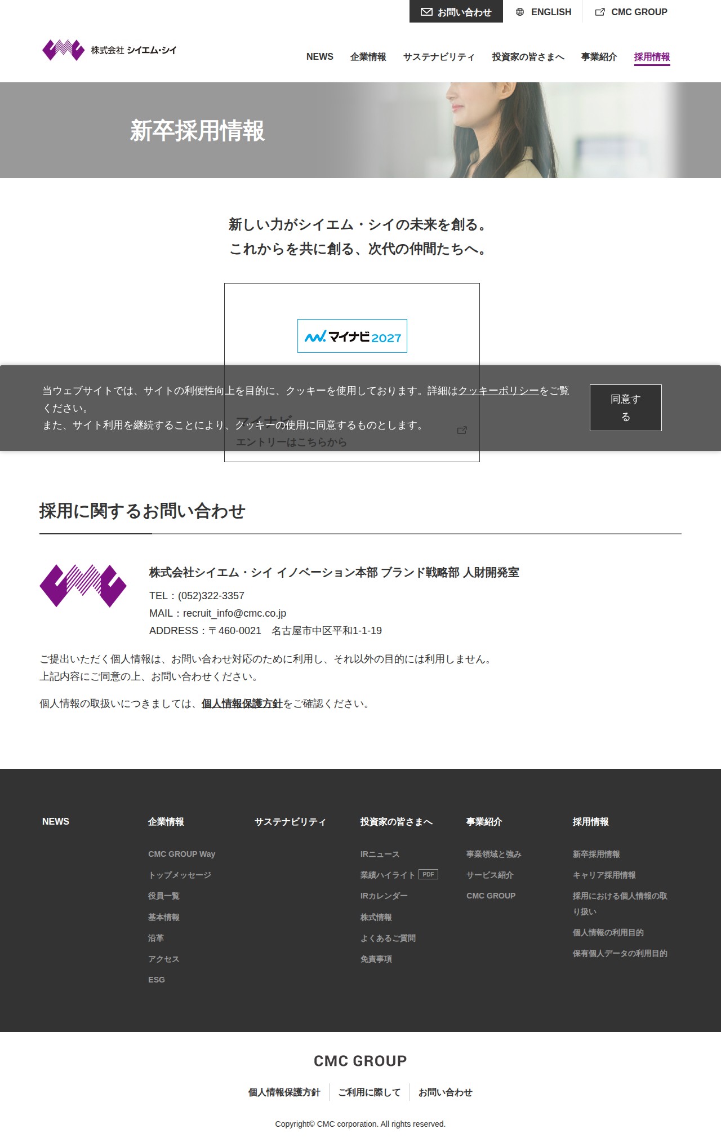Click the footer サステナビリティ heading

click(290, 821)
